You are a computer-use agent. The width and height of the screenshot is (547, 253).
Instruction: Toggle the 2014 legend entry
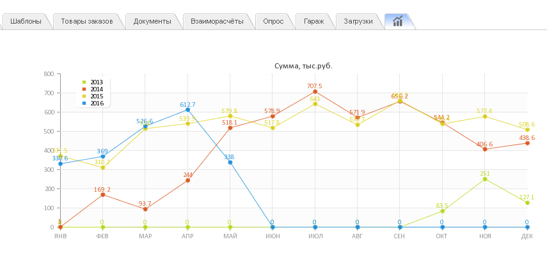92,89
